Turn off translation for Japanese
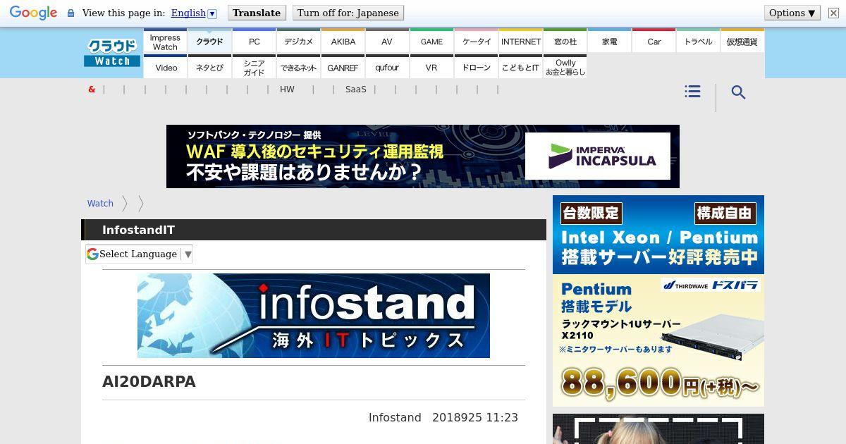Viewport: 846px width, 444px height. 348,13
